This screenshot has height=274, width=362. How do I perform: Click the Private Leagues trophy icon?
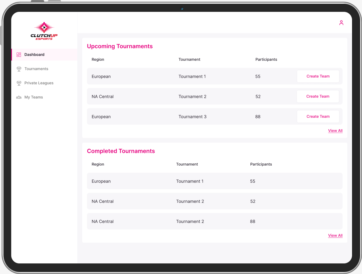pyautogui.click(x=19, y=83)
